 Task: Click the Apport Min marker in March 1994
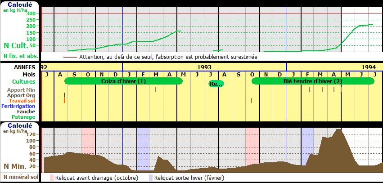322,90
